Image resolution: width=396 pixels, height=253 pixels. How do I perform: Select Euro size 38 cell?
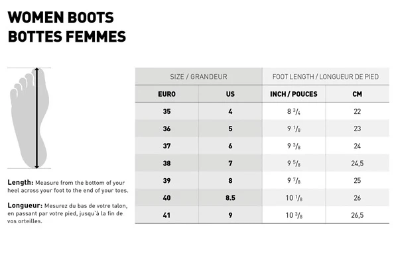pyautogui.click(x=166, y=163)
